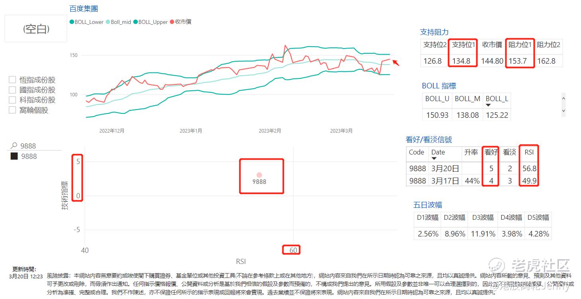Click the up arrow of the BOLL table scrollbar
581x299 pixels.
pyautogui.click(x=563, y=98)
